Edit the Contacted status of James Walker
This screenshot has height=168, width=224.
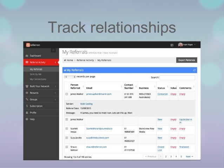(163, 94)
